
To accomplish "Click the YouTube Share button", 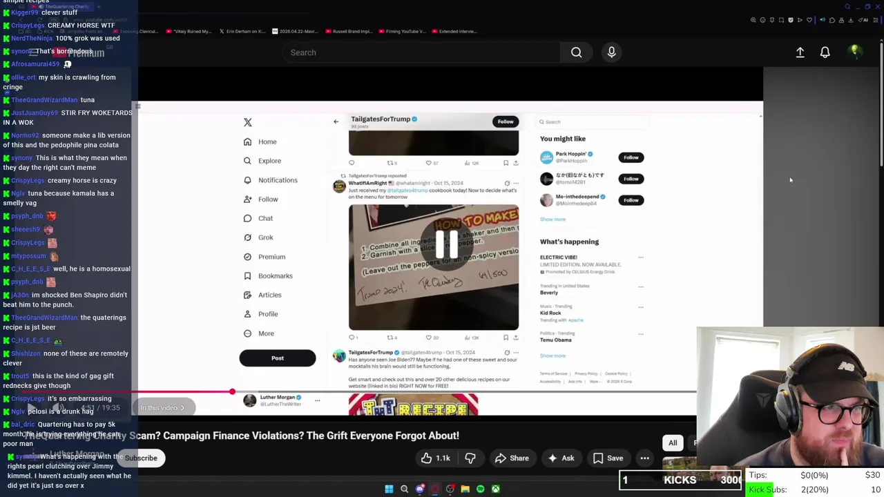I will tap(512, 458).
